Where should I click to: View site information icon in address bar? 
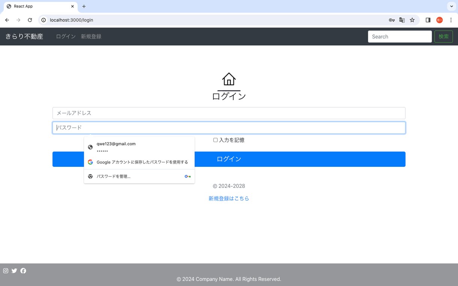coord(44,20)
